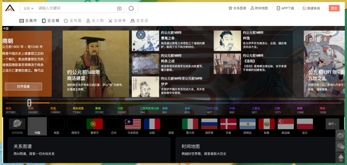347x165 pixels.
Task: Select 五代十国 on the timeline
Action: coord(212,110)
